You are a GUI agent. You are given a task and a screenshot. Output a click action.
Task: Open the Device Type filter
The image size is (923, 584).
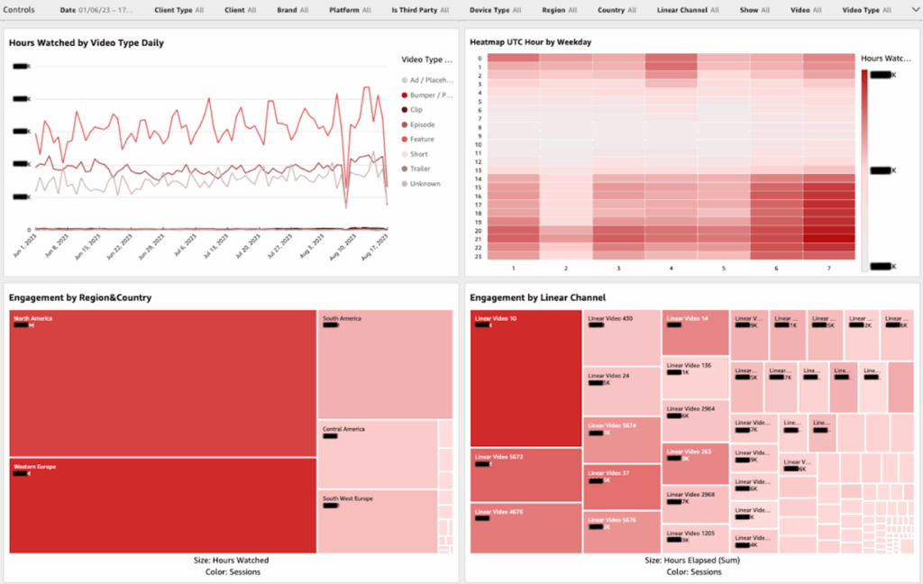(497, 10)
